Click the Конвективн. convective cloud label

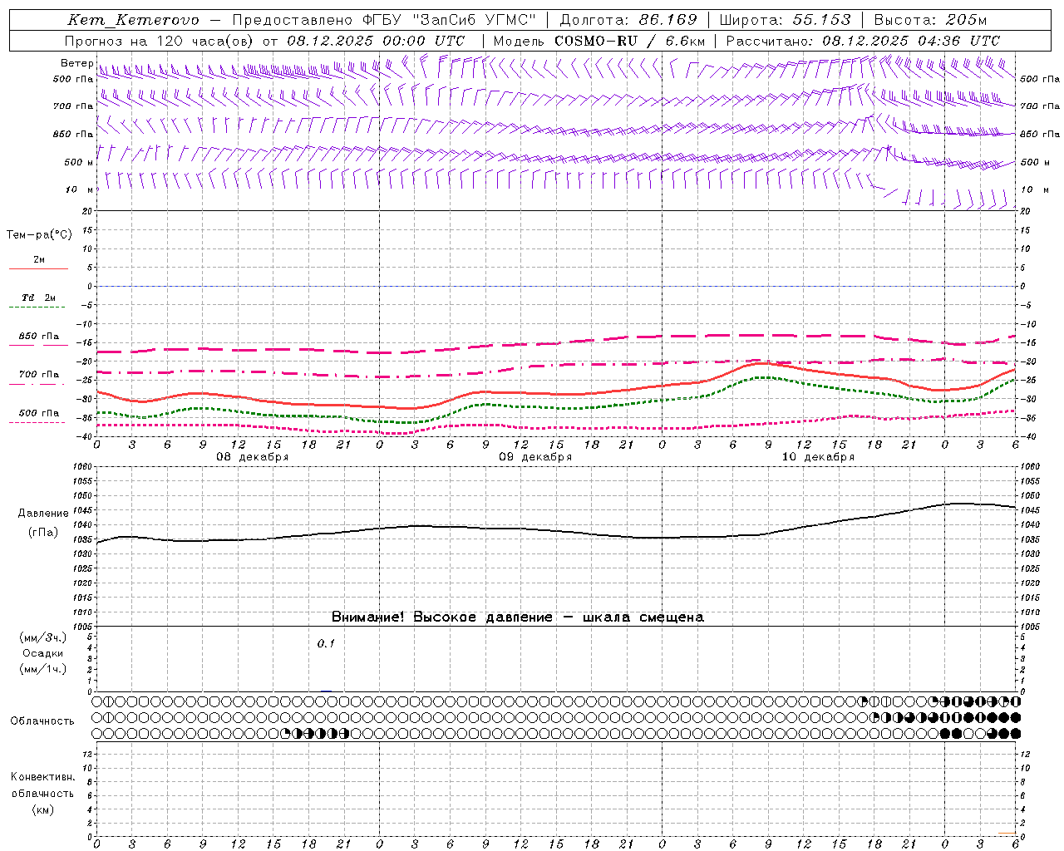[x=42, y=777]
